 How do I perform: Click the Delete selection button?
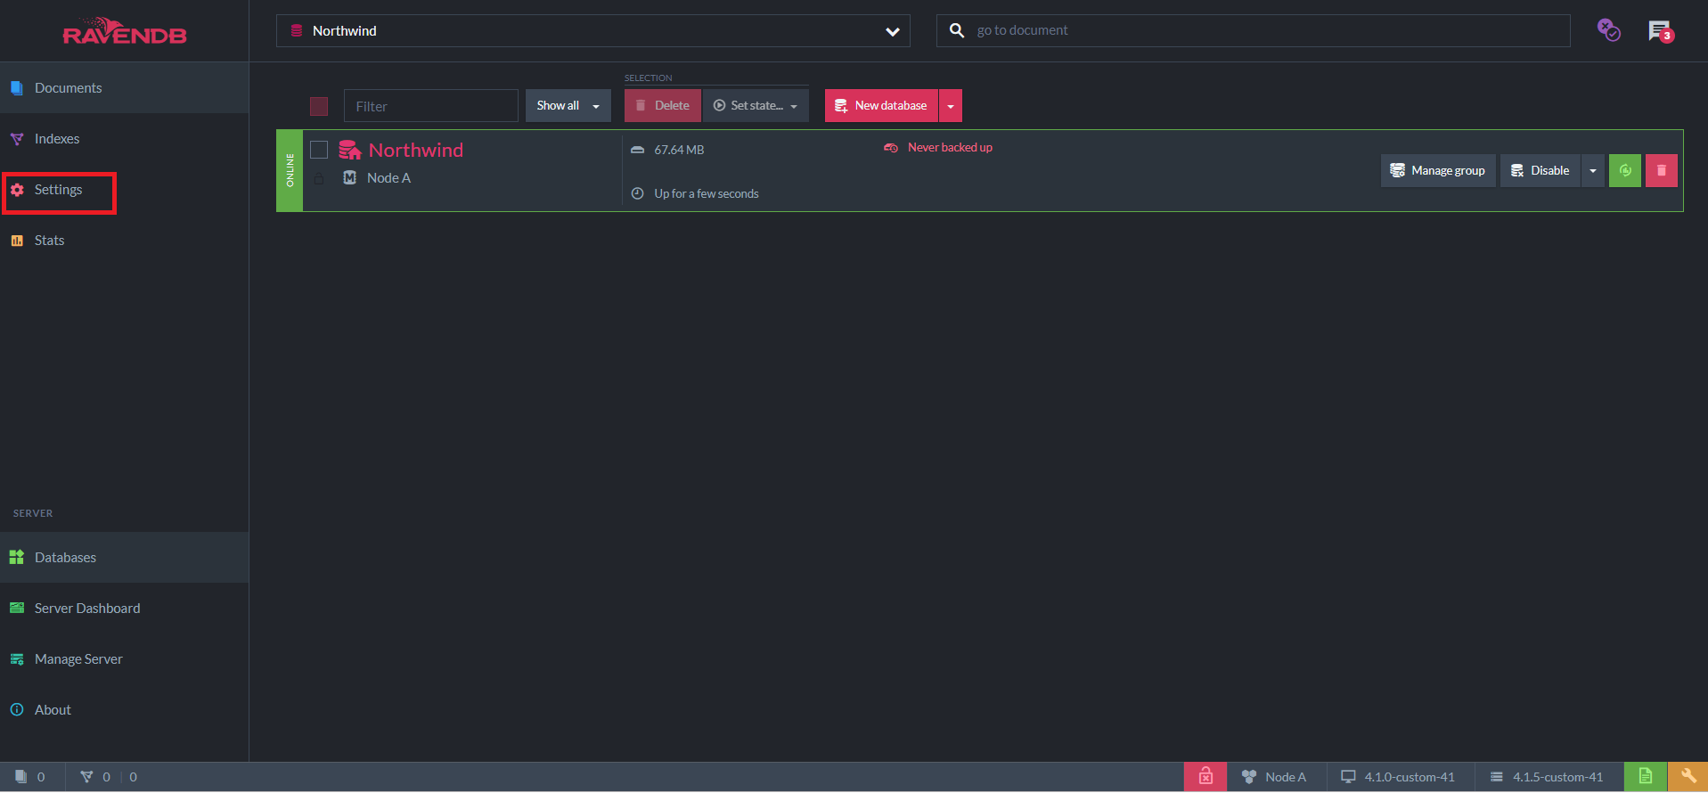(x=663, y=105)
